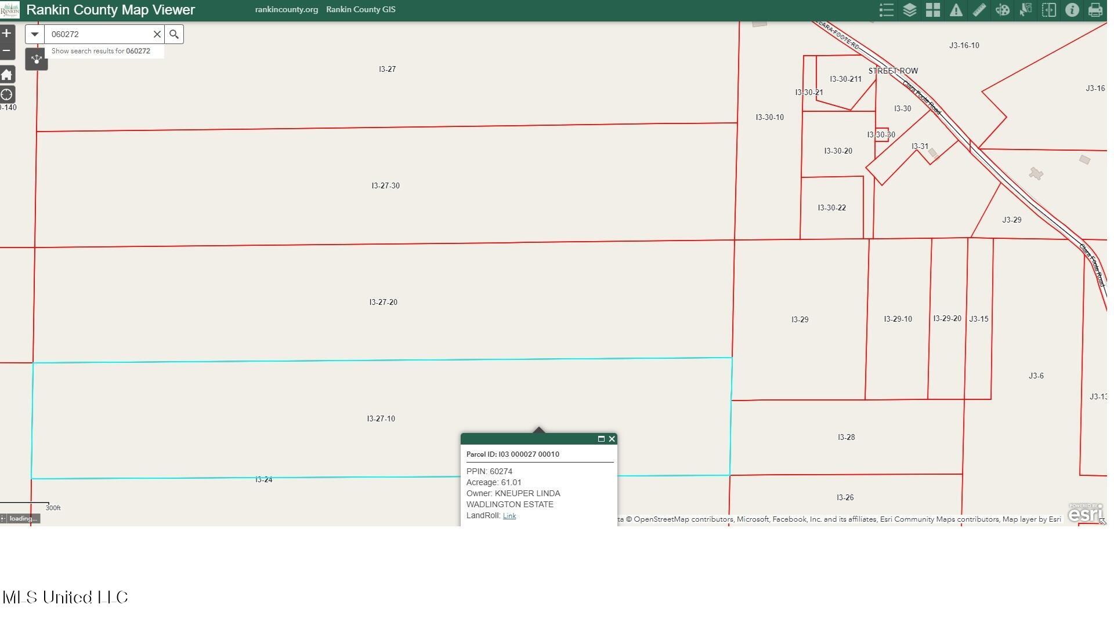Viewport: 1114px width, 626px height.
Task: Click the search magnifier button
Action: [x=174, y=34]
